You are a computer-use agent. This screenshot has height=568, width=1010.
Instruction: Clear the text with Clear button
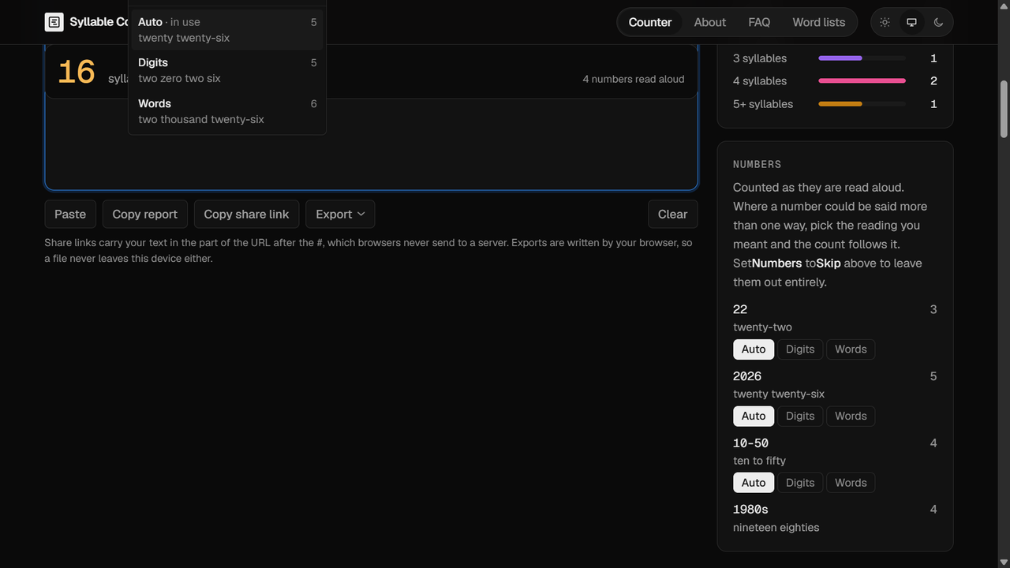(x=672, y=214)
